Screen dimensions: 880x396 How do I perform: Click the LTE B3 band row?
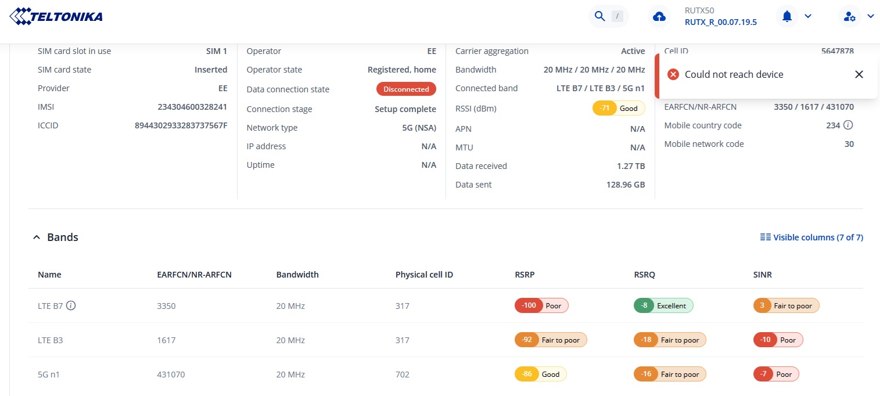pyautogui.click(x=50, y=340)
